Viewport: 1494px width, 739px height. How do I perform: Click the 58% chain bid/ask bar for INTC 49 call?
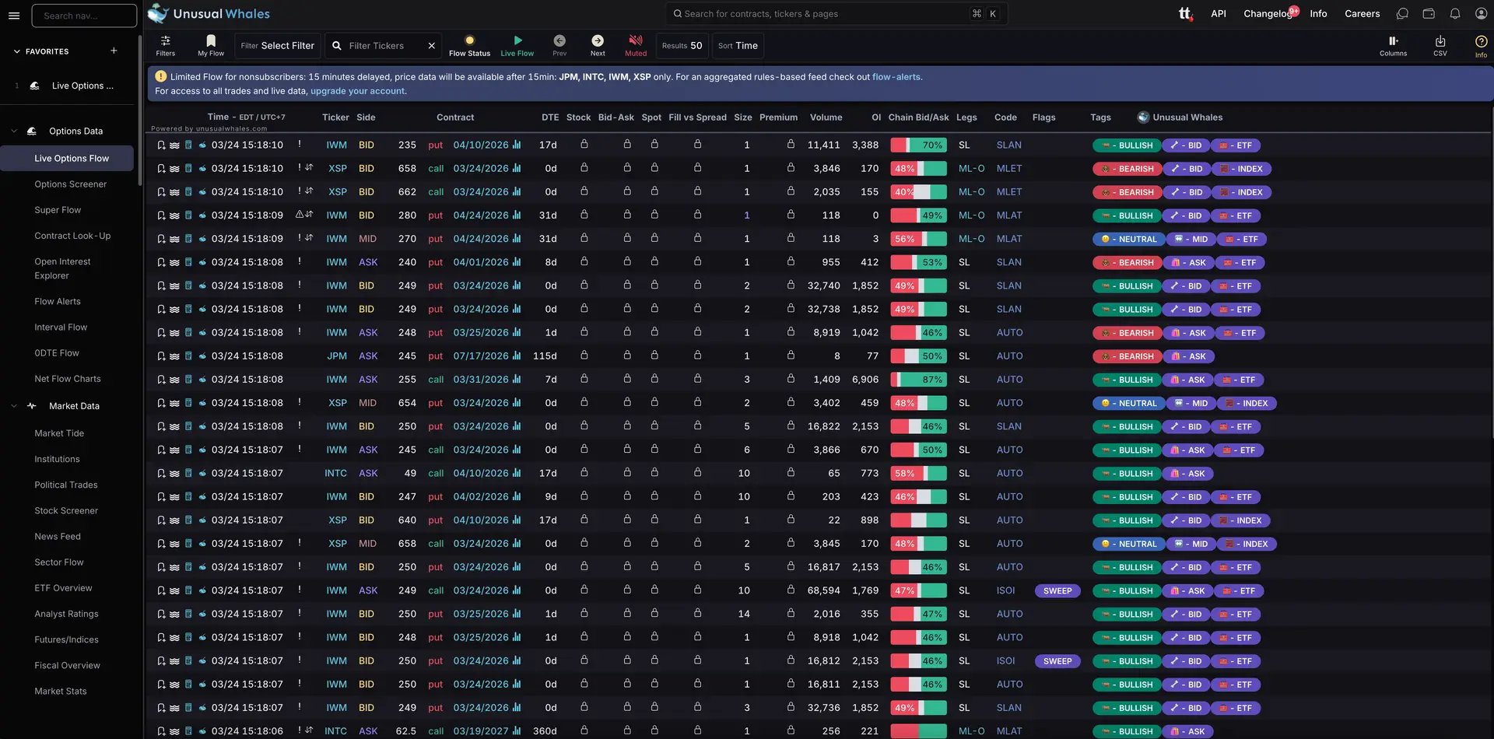coord(918,474)
